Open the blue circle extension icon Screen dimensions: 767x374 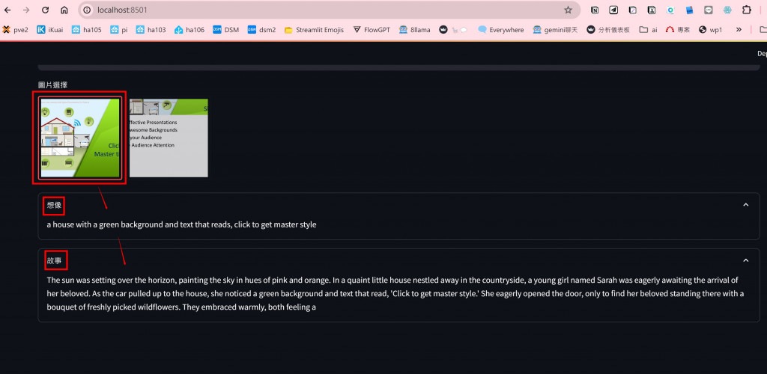[670, 10]
